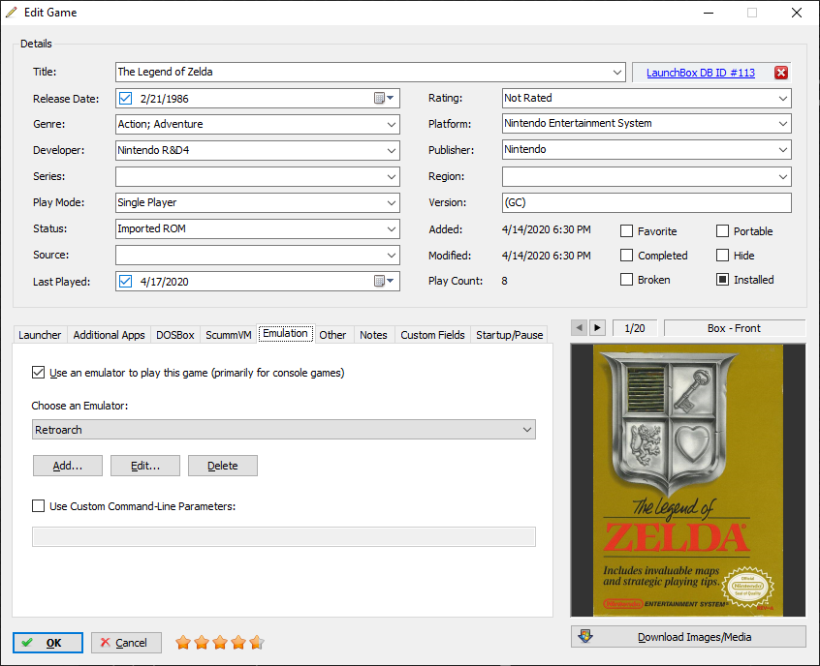This screenshot has height=666, width=820.
Task: Click the Edit... emulator button
Action: tap(144, 466)
